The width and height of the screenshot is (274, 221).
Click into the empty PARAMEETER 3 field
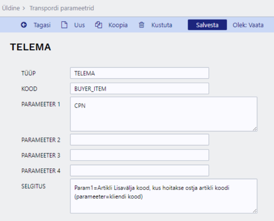139,155
